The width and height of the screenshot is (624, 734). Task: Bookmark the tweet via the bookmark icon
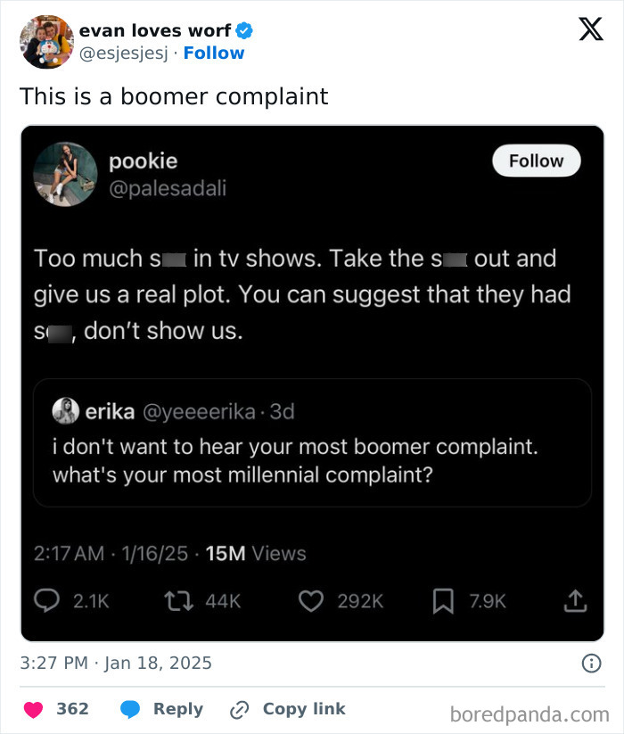442,601
